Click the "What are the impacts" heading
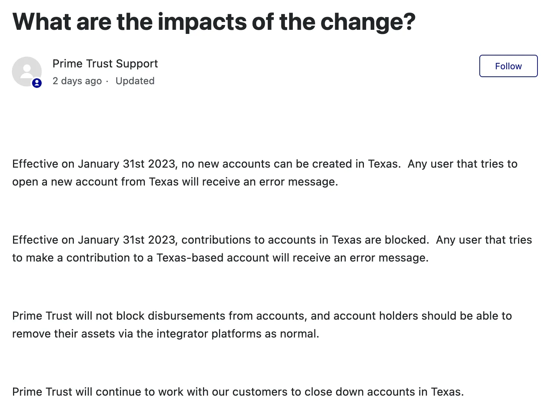 coord(214,22)
